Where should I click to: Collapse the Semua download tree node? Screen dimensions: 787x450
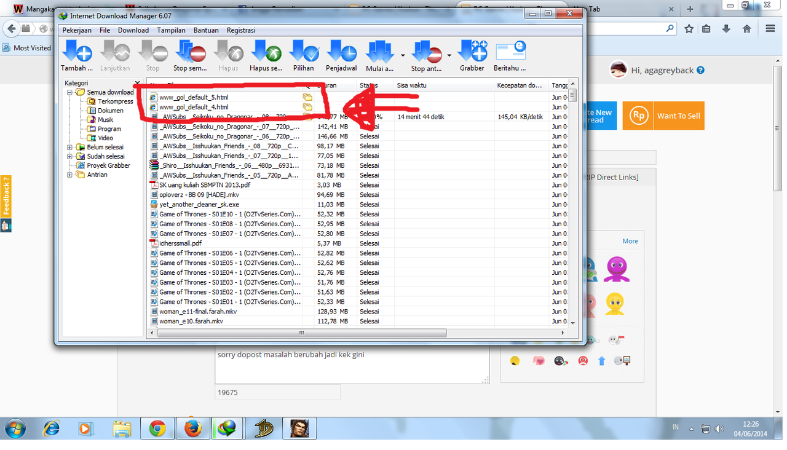70,92
